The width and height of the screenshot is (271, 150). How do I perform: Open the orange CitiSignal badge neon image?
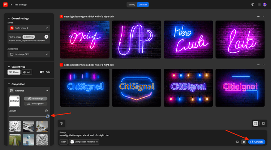[137, 88]
